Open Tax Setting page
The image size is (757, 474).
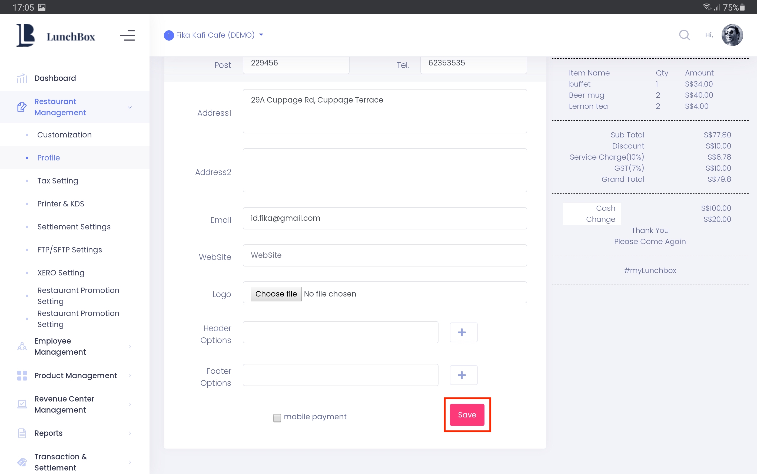(58, 181)
